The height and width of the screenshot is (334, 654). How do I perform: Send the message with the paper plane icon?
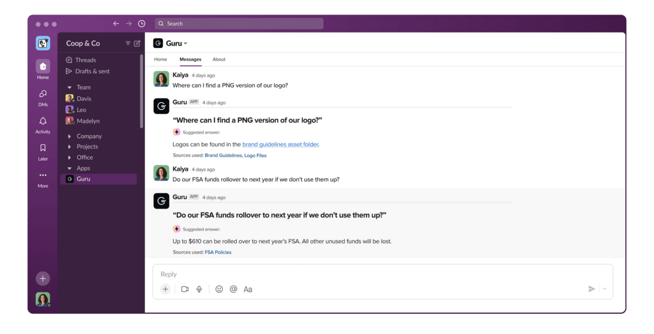click(x=592, y=289)
